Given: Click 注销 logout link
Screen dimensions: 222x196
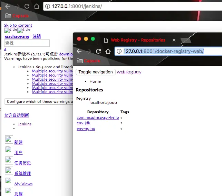Looking at the screenshot, I should pyautogui.click(x=37, y=36).
